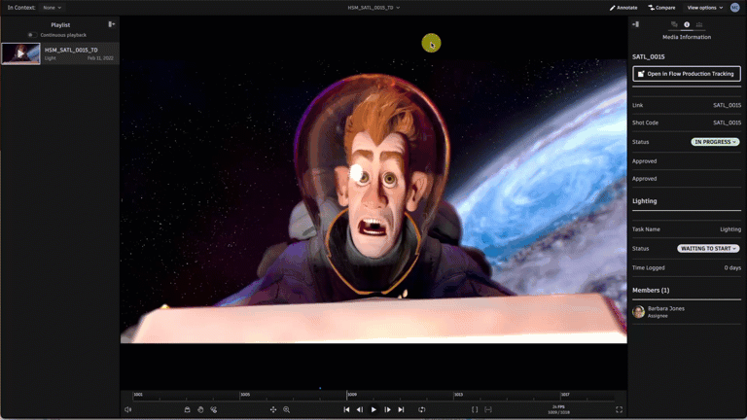Jump to the first frame
747x420 pixels.
[346, 409]
